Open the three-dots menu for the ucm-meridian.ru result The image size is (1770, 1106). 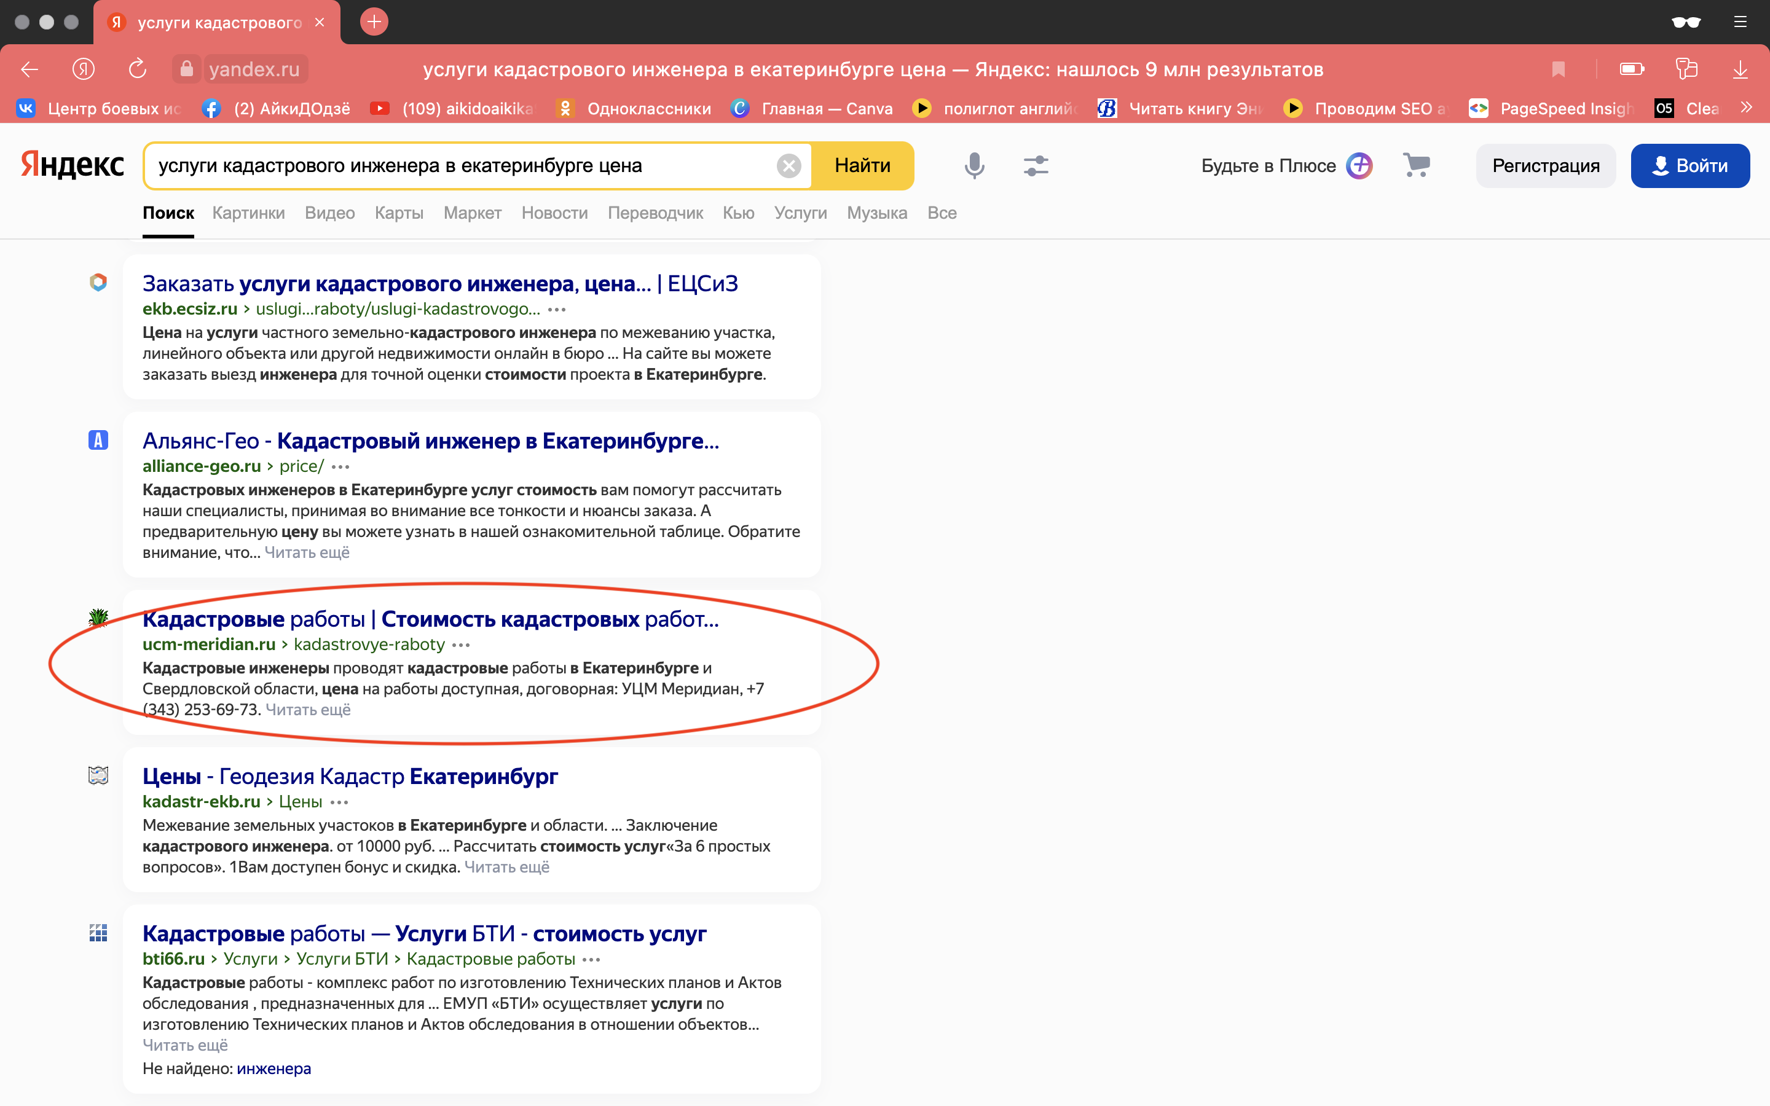click(x=461, y=645)
